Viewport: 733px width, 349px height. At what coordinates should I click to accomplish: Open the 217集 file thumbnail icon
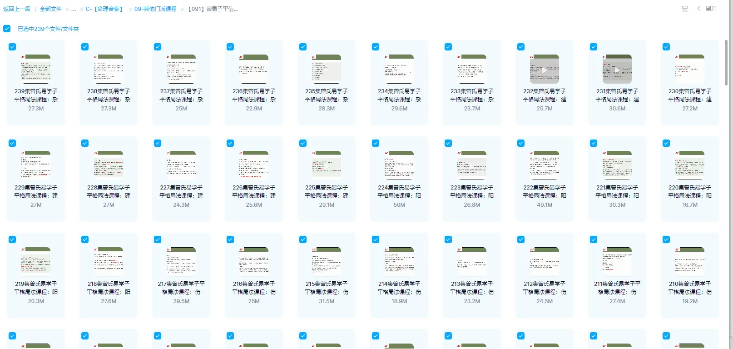pos(181,262)
